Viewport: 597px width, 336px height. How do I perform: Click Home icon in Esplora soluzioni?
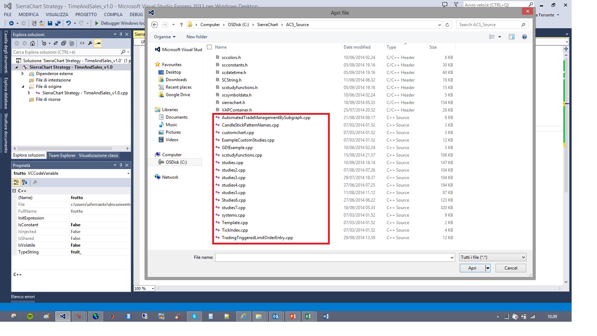pos(33,43)
